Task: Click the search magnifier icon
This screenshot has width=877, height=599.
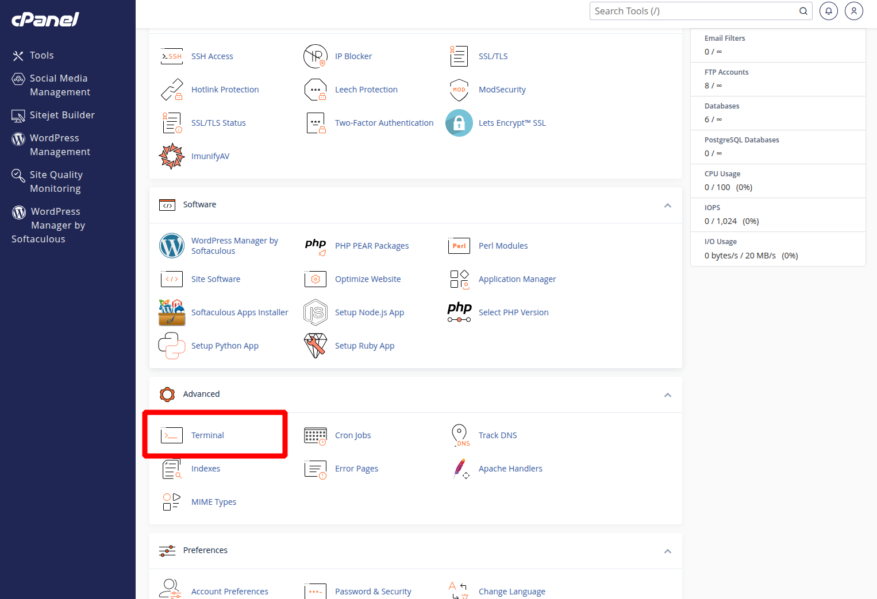Action: 803,11
